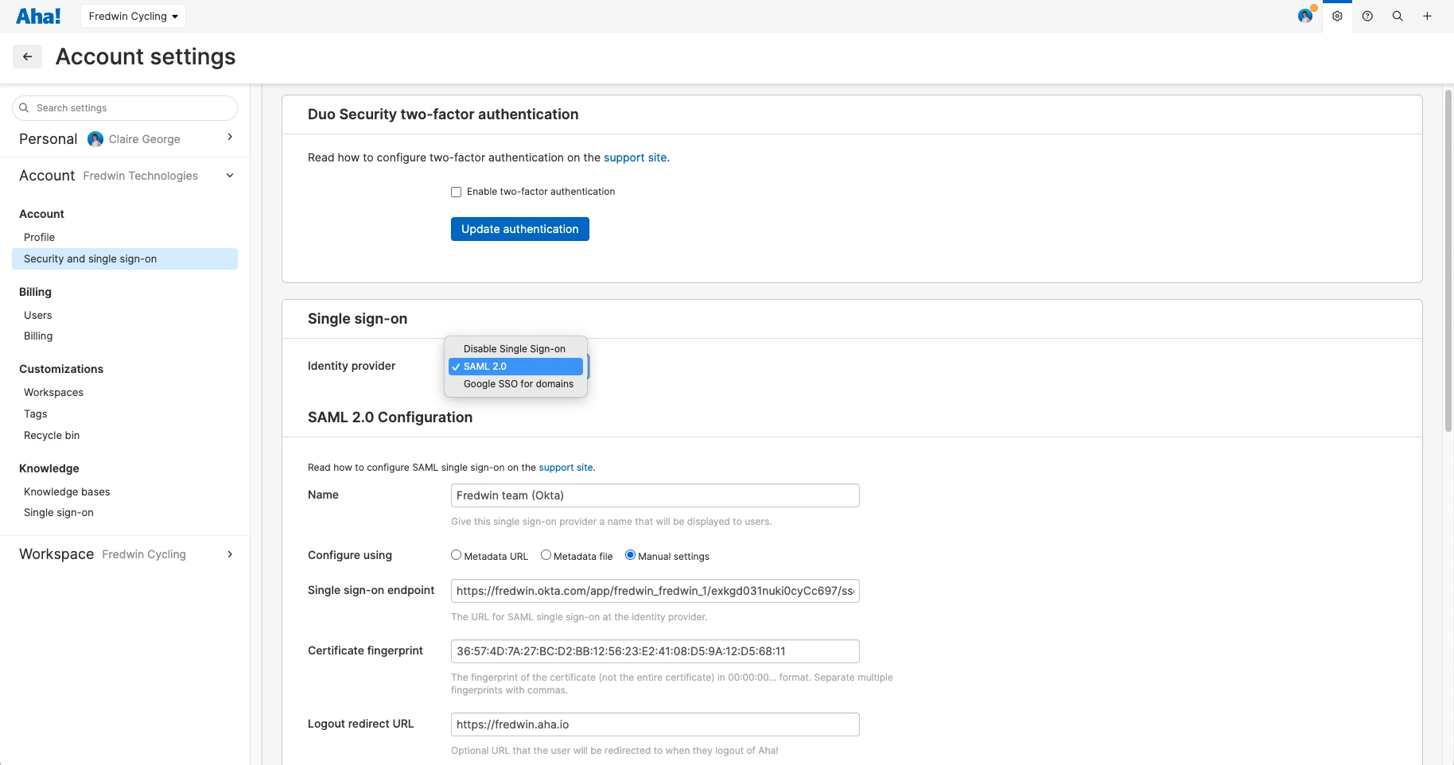Screen dimensions: 1454x765
Task: Click the search icon in settings field
Action: click(24, 108)
